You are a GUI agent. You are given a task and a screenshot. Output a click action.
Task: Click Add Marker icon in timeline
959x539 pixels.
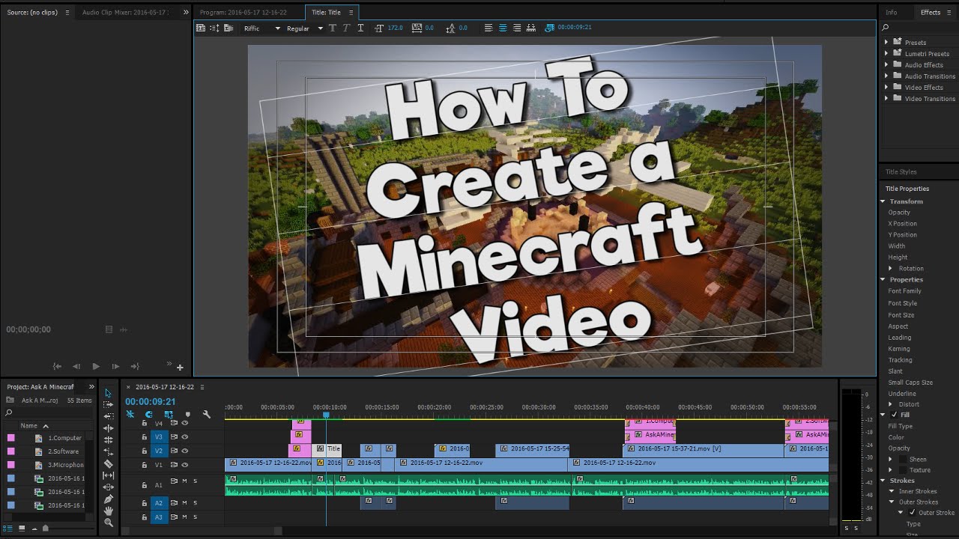click(x=187, y=414)
